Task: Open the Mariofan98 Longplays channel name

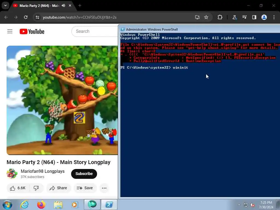Action: [x=43, y=171]
